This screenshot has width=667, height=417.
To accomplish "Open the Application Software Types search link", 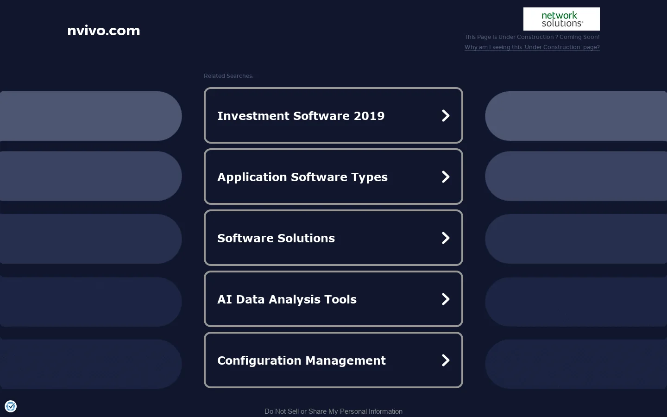I will click(333, 177).
